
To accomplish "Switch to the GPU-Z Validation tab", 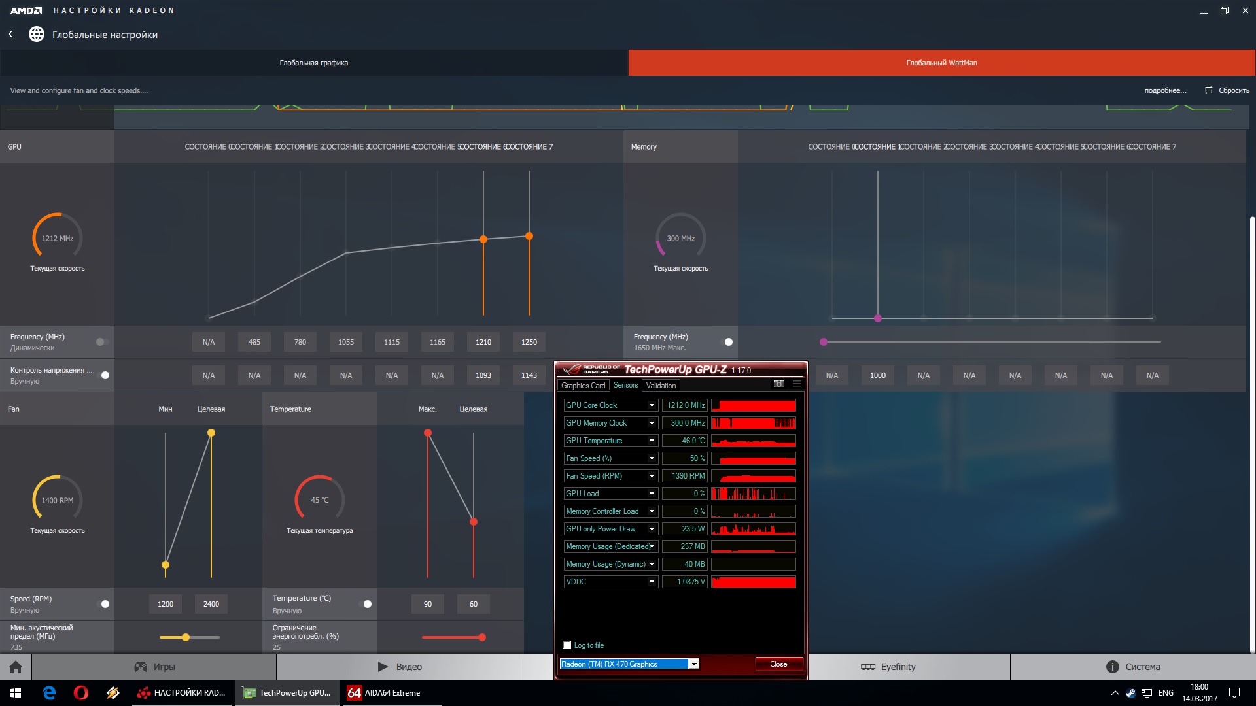I will pyautogui.click(x=661, y=386).
